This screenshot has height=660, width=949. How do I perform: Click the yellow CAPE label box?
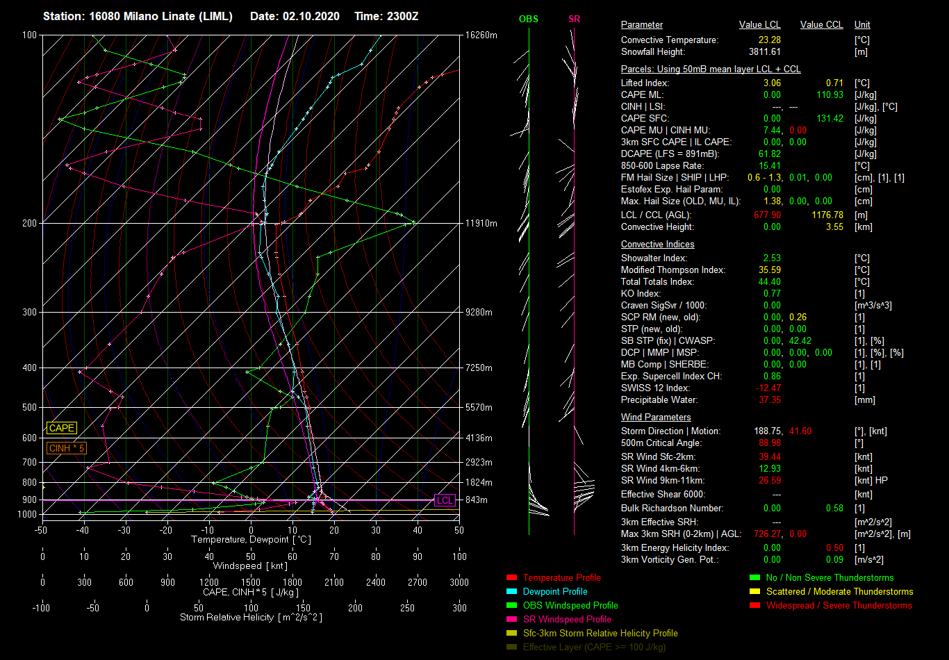(x=62, y=429)
